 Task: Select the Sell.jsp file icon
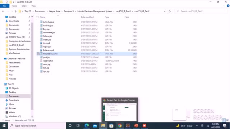(41, 68)
